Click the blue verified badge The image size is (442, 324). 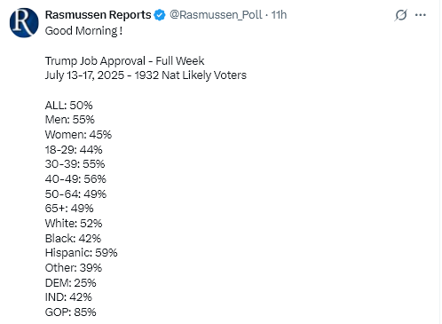[x=160, y=15]
